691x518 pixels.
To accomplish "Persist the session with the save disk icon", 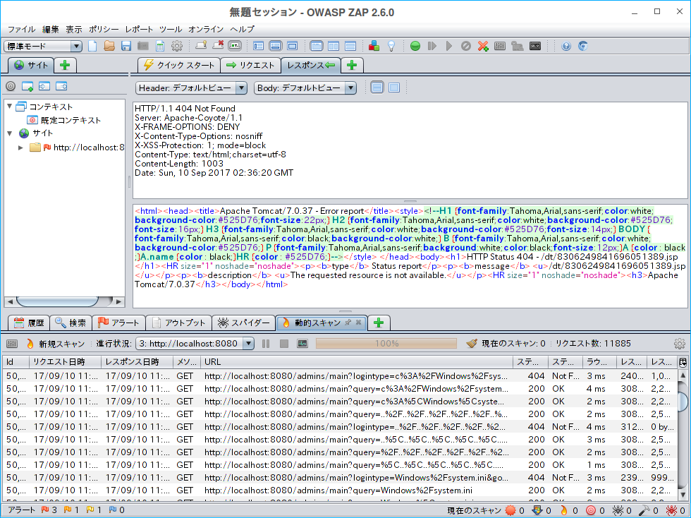I will click(x=126, y=46).
